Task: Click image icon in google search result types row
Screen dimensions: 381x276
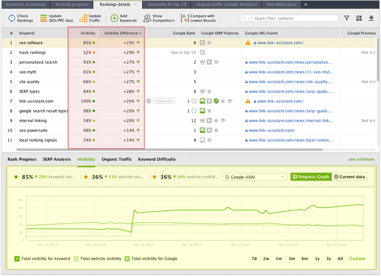Action: [203, 111]
